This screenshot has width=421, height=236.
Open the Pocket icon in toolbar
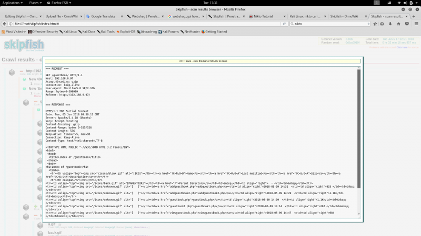[407, 24]
